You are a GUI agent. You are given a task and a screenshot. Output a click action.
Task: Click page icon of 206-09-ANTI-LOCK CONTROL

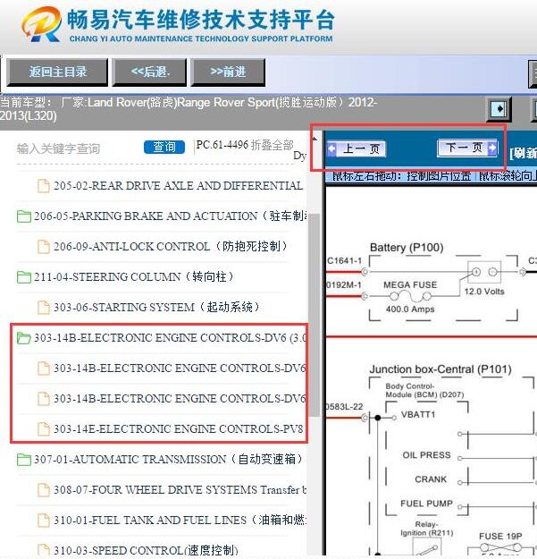pos(44,247)
